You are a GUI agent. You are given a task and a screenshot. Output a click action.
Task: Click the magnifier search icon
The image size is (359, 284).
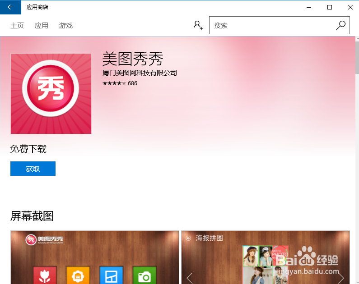[340, 25]
